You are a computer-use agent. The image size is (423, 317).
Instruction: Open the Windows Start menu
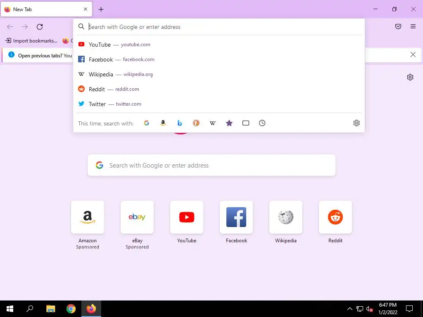(x=10, y=309)
